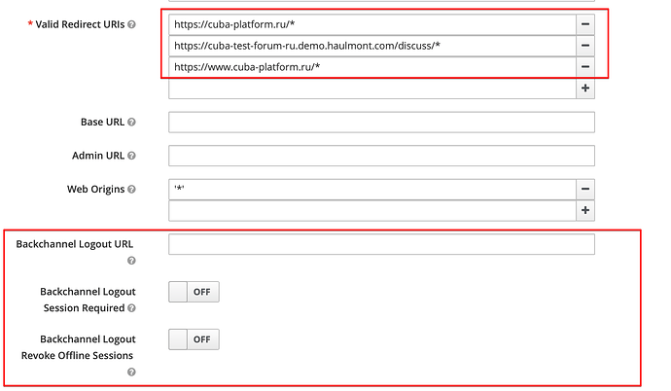Remove the https://cuba-platform.ru/* redirect URI
The height and width of the screenshot is (391, 671).
click(x=585, y=24)
